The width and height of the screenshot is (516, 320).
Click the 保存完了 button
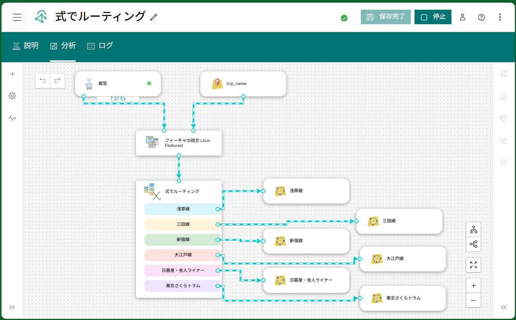coord(385,17)
